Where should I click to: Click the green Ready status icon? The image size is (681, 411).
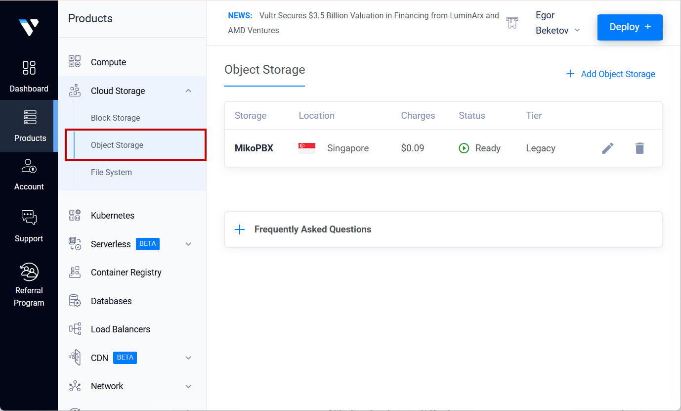(464, 148)
